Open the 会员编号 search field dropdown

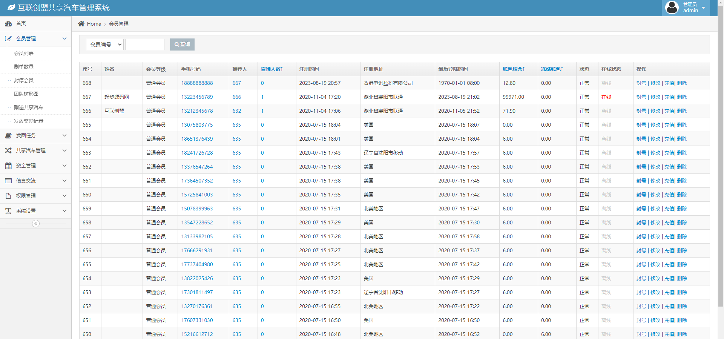pos(105,44)
